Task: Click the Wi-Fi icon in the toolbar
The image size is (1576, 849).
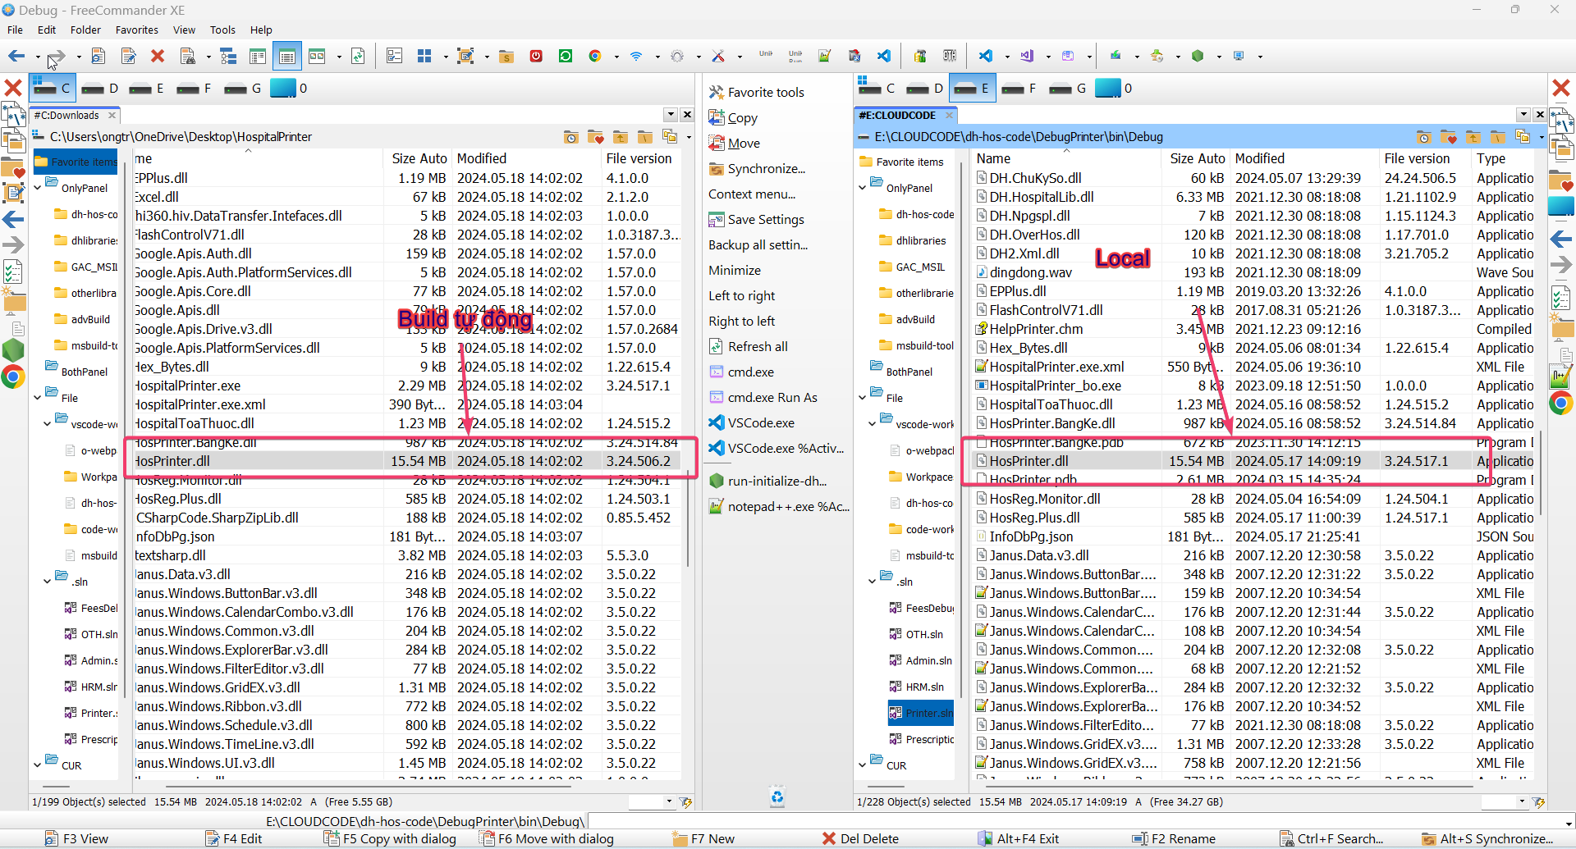Action: [636, 56]
